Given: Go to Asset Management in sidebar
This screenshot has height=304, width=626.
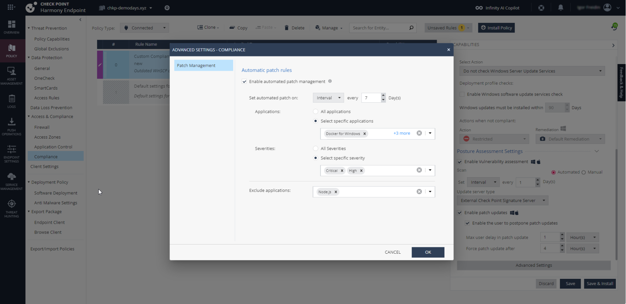Looking at the screenshot, I should [12, 76].
